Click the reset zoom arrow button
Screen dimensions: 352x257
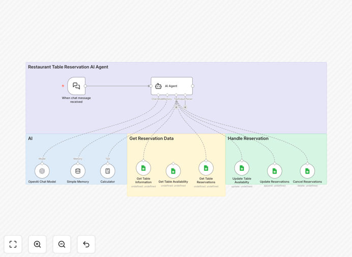pyautogui.click(x=86, y=244)
